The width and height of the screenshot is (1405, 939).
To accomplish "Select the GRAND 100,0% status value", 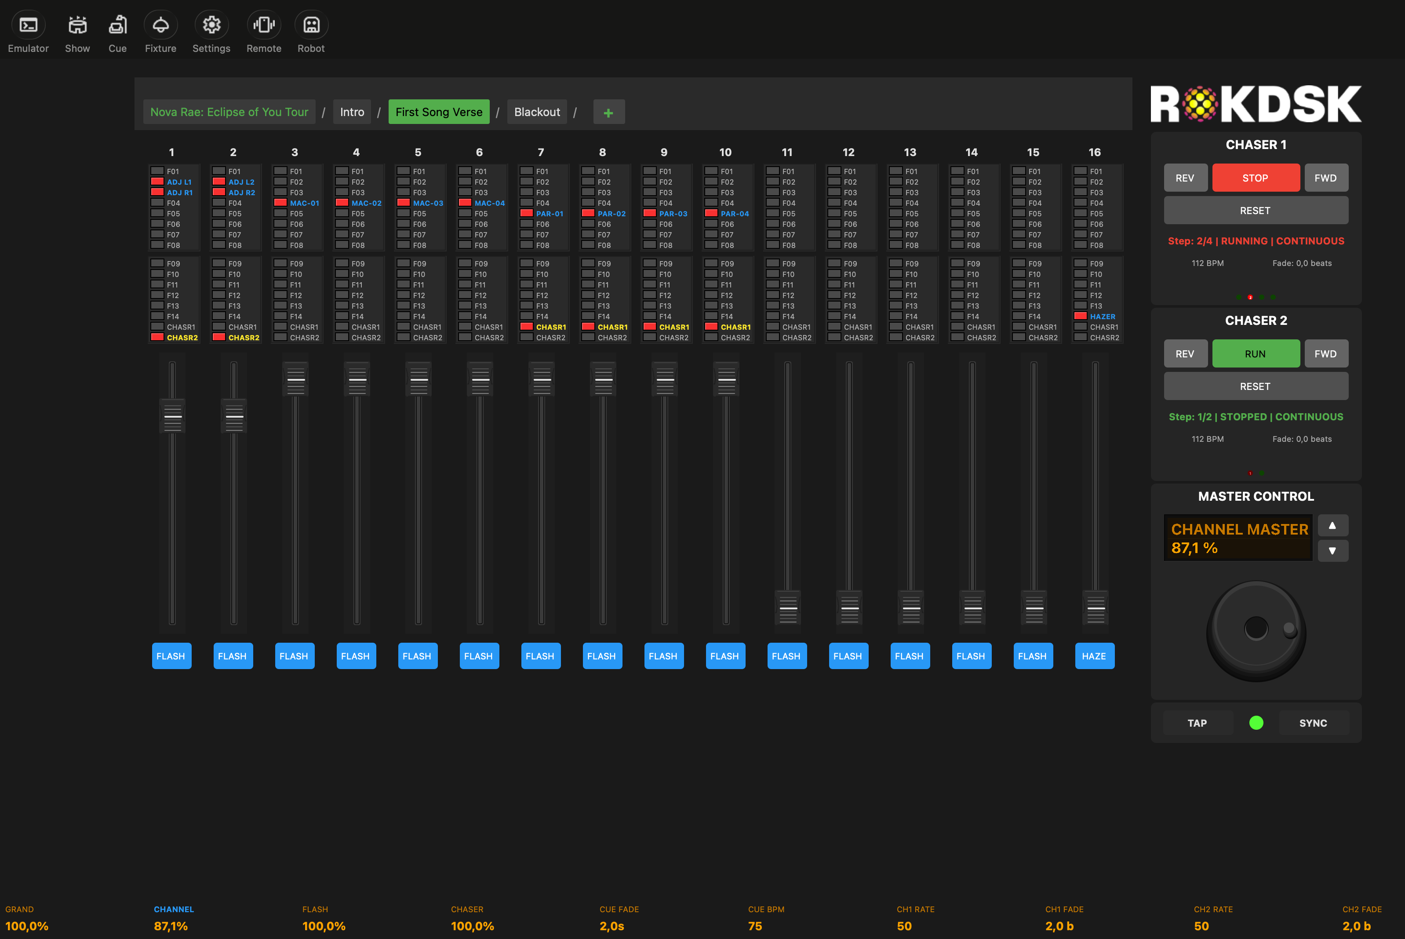I will pos(27,926).
